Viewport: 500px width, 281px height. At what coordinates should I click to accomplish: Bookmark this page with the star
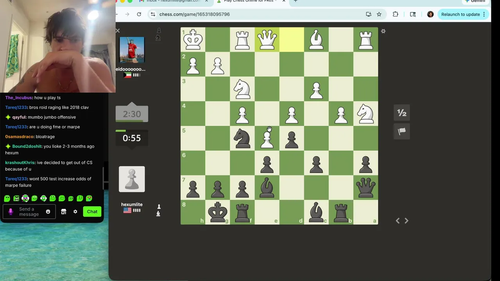click(379, 14)
